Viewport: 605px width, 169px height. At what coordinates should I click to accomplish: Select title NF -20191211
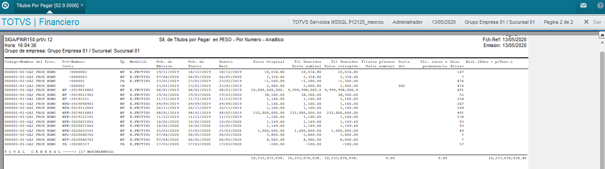point(75,99)
